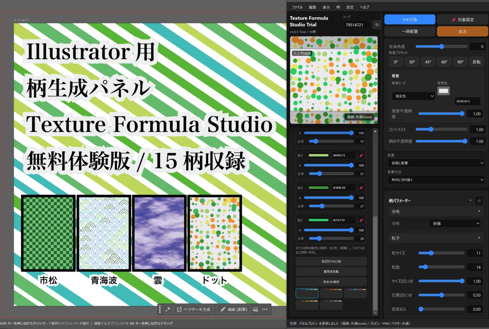Click the scroll down arrow of color list
Image resolution: width=489 pixels, height=329 pixels.
pos(375,312)
